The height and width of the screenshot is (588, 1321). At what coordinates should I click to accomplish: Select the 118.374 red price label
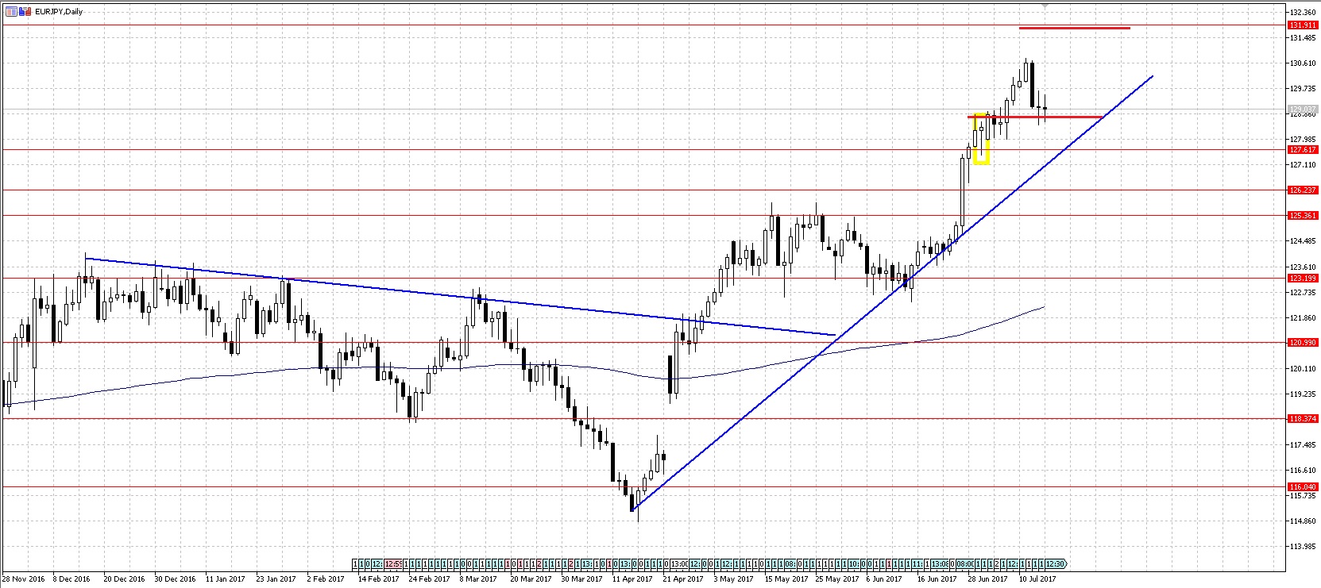1303,418
